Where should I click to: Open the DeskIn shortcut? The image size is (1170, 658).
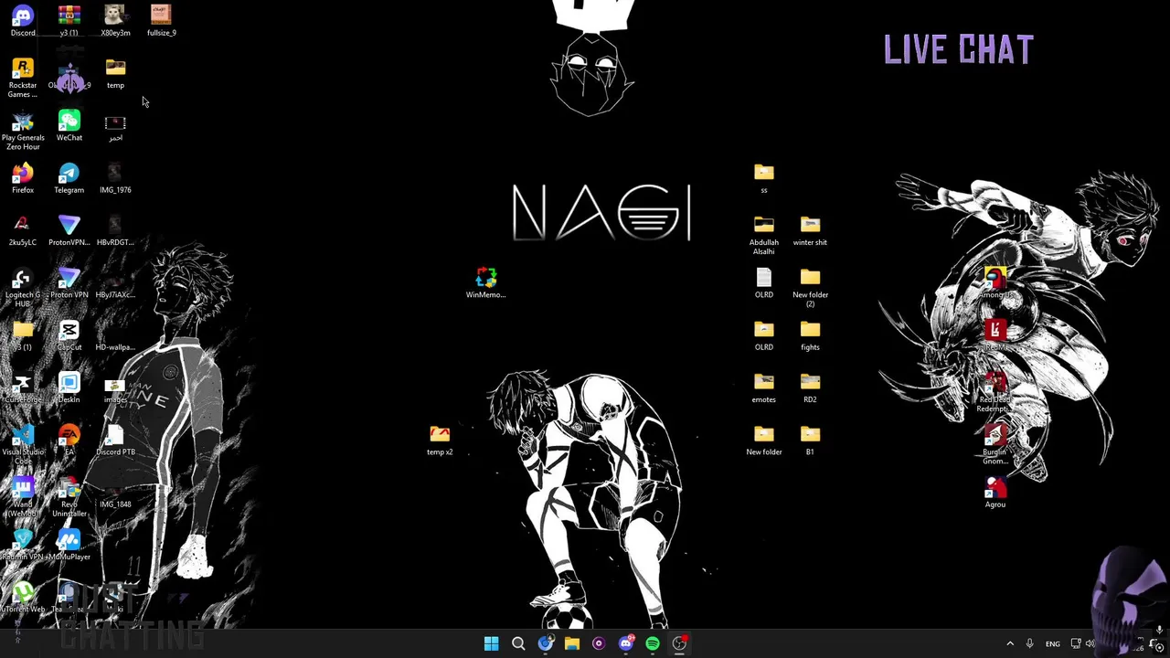tap(69, 387)
